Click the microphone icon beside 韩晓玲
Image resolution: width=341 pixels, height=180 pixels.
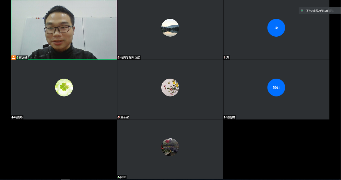tap(13, 117)
